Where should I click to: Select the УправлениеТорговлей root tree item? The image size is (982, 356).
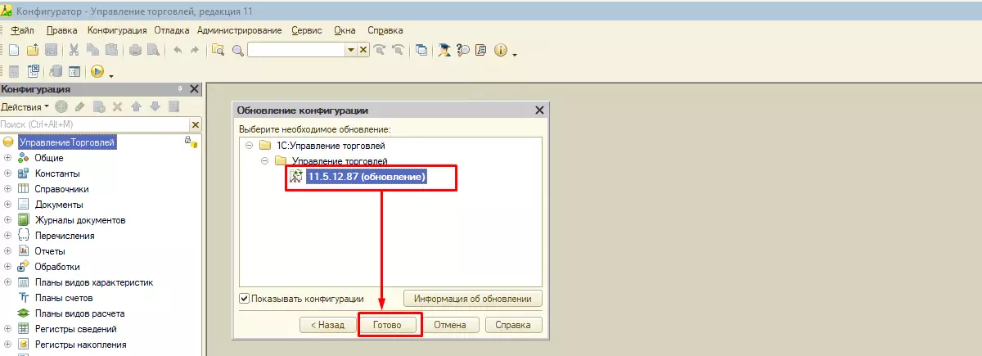(67, 142)
